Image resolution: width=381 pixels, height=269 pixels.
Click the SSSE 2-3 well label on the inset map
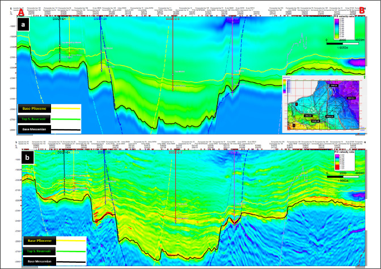click(x=351, y=98)
